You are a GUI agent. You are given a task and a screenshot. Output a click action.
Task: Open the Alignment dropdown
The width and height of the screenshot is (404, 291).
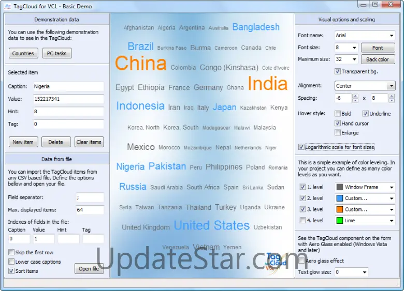(x=392, y=86)
